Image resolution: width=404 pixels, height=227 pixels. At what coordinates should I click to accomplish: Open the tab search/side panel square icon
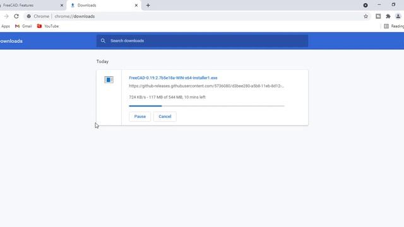[378, 16]
